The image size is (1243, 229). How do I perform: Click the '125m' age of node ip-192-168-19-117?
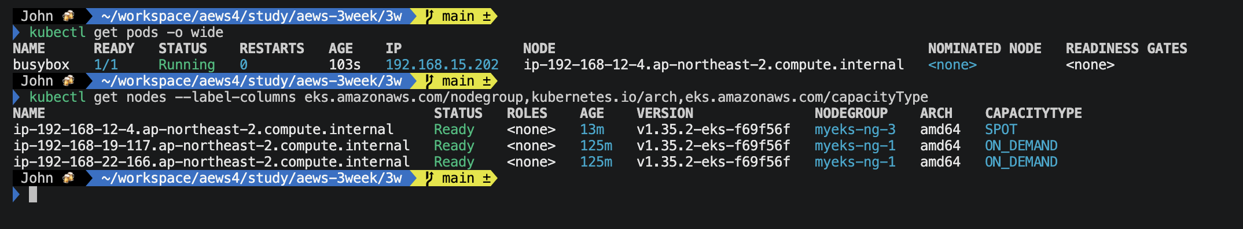pyautogui.click(x=596, y=146)
